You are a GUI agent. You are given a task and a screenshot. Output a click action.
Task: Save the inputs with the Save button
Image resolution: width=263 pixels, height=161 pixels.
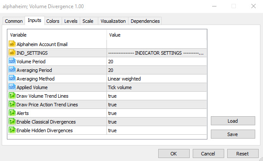pos(233,134)
